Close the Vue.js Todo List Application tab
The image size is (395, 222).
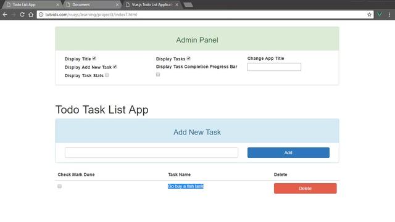click(x=177, y=5)
